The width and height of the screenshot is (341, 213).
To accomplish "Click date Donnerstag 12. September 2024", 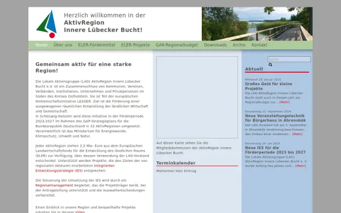I will pyautogui.click(x=268, y=111).
